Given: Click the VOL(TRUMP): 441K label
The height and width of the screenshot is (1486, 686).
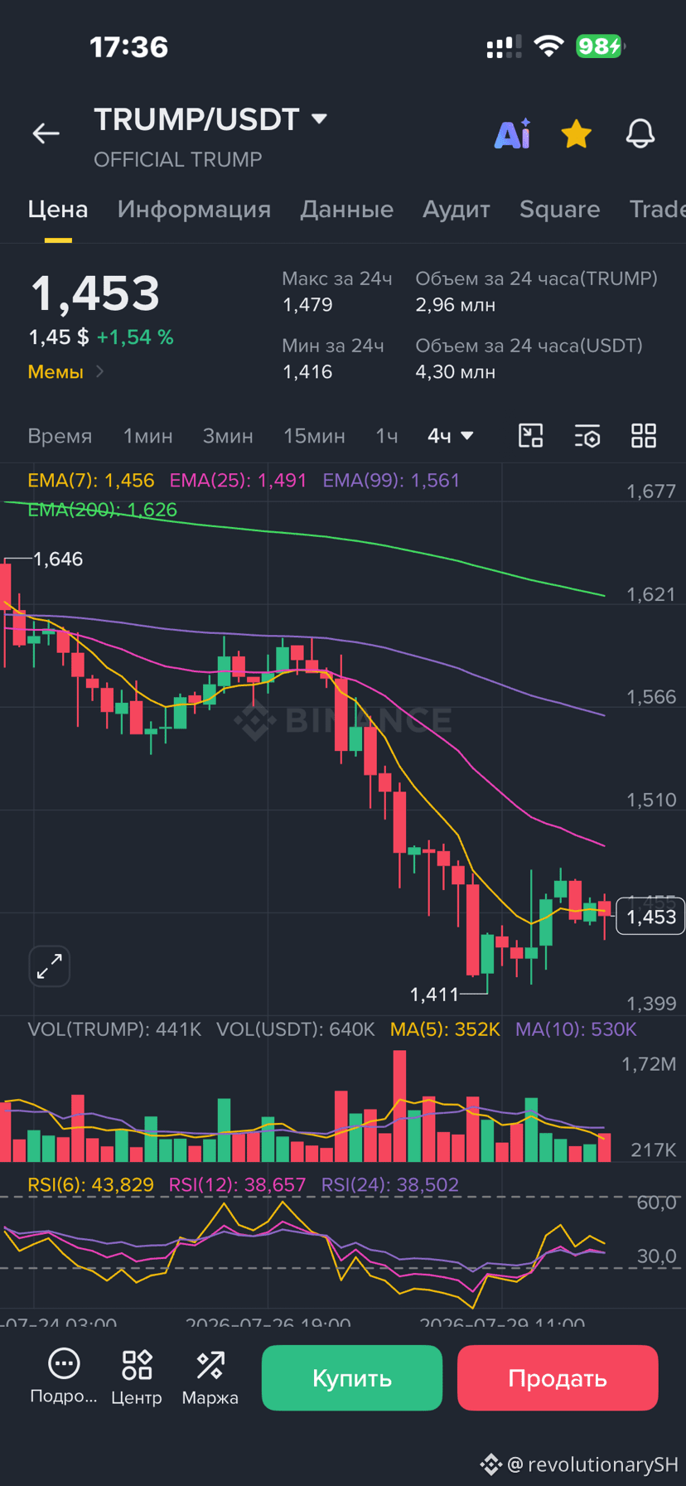Looking at the screenshot, I should tap(114, 1029).
